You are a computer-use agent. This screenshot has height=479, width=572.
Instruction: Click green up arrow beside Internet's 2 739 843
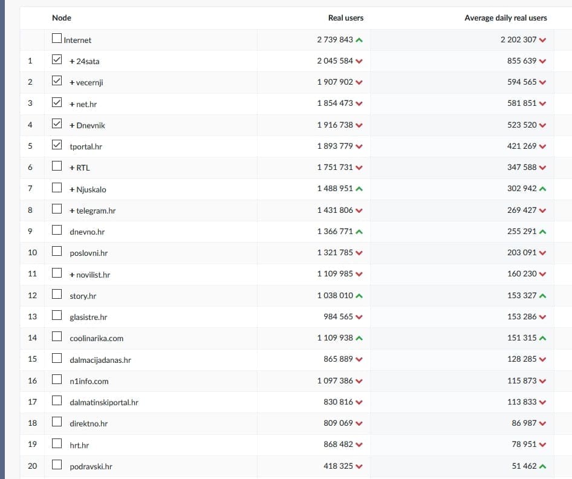click(360, 40)
